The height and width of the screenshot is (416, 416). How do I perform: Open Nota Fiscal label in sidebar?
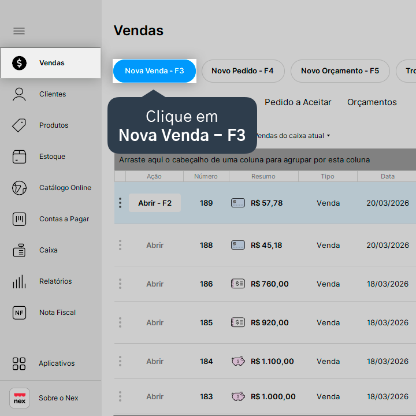coord(57,313)
